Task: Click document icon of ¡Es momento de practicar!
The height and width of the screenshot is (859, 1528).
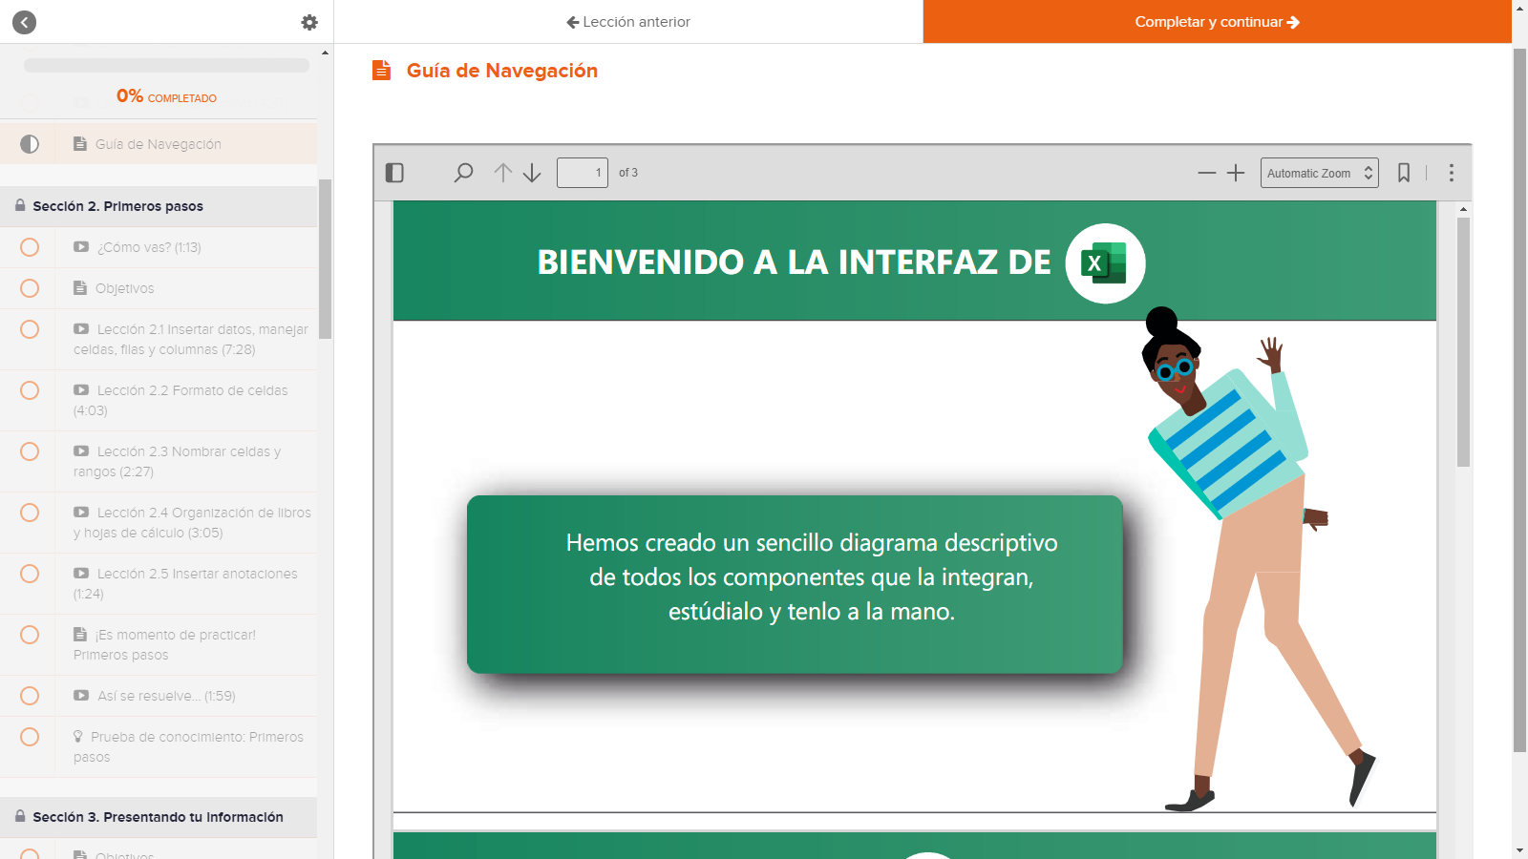Action: click(80, 634)
